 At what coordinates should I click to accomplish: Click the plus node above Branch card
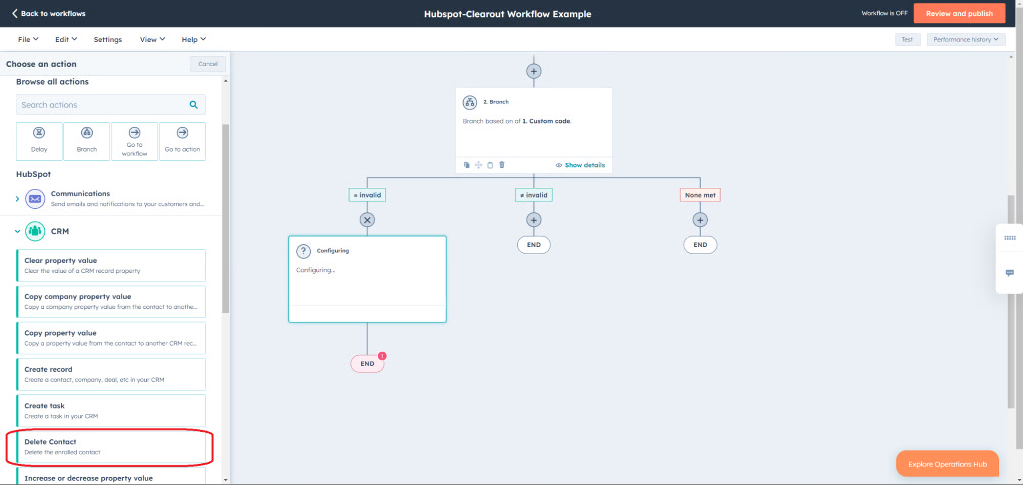coord(534,72)
